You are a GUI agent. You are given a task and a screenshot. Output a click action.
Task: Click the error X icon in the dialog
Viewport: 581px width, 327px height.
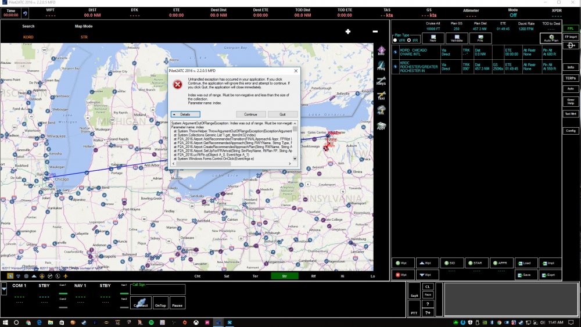coord(177,84)
